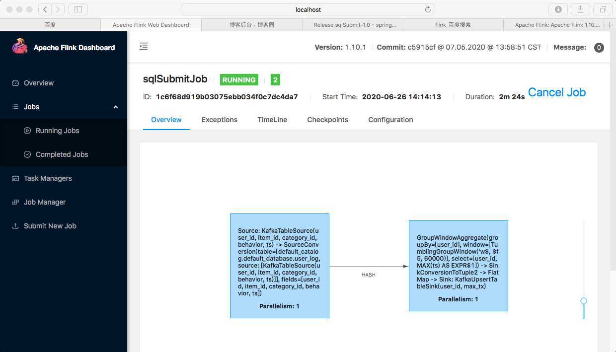Open Job Manager in sidebar
Viewport: 616px width, 352px height.
click(x=45, y=202)
